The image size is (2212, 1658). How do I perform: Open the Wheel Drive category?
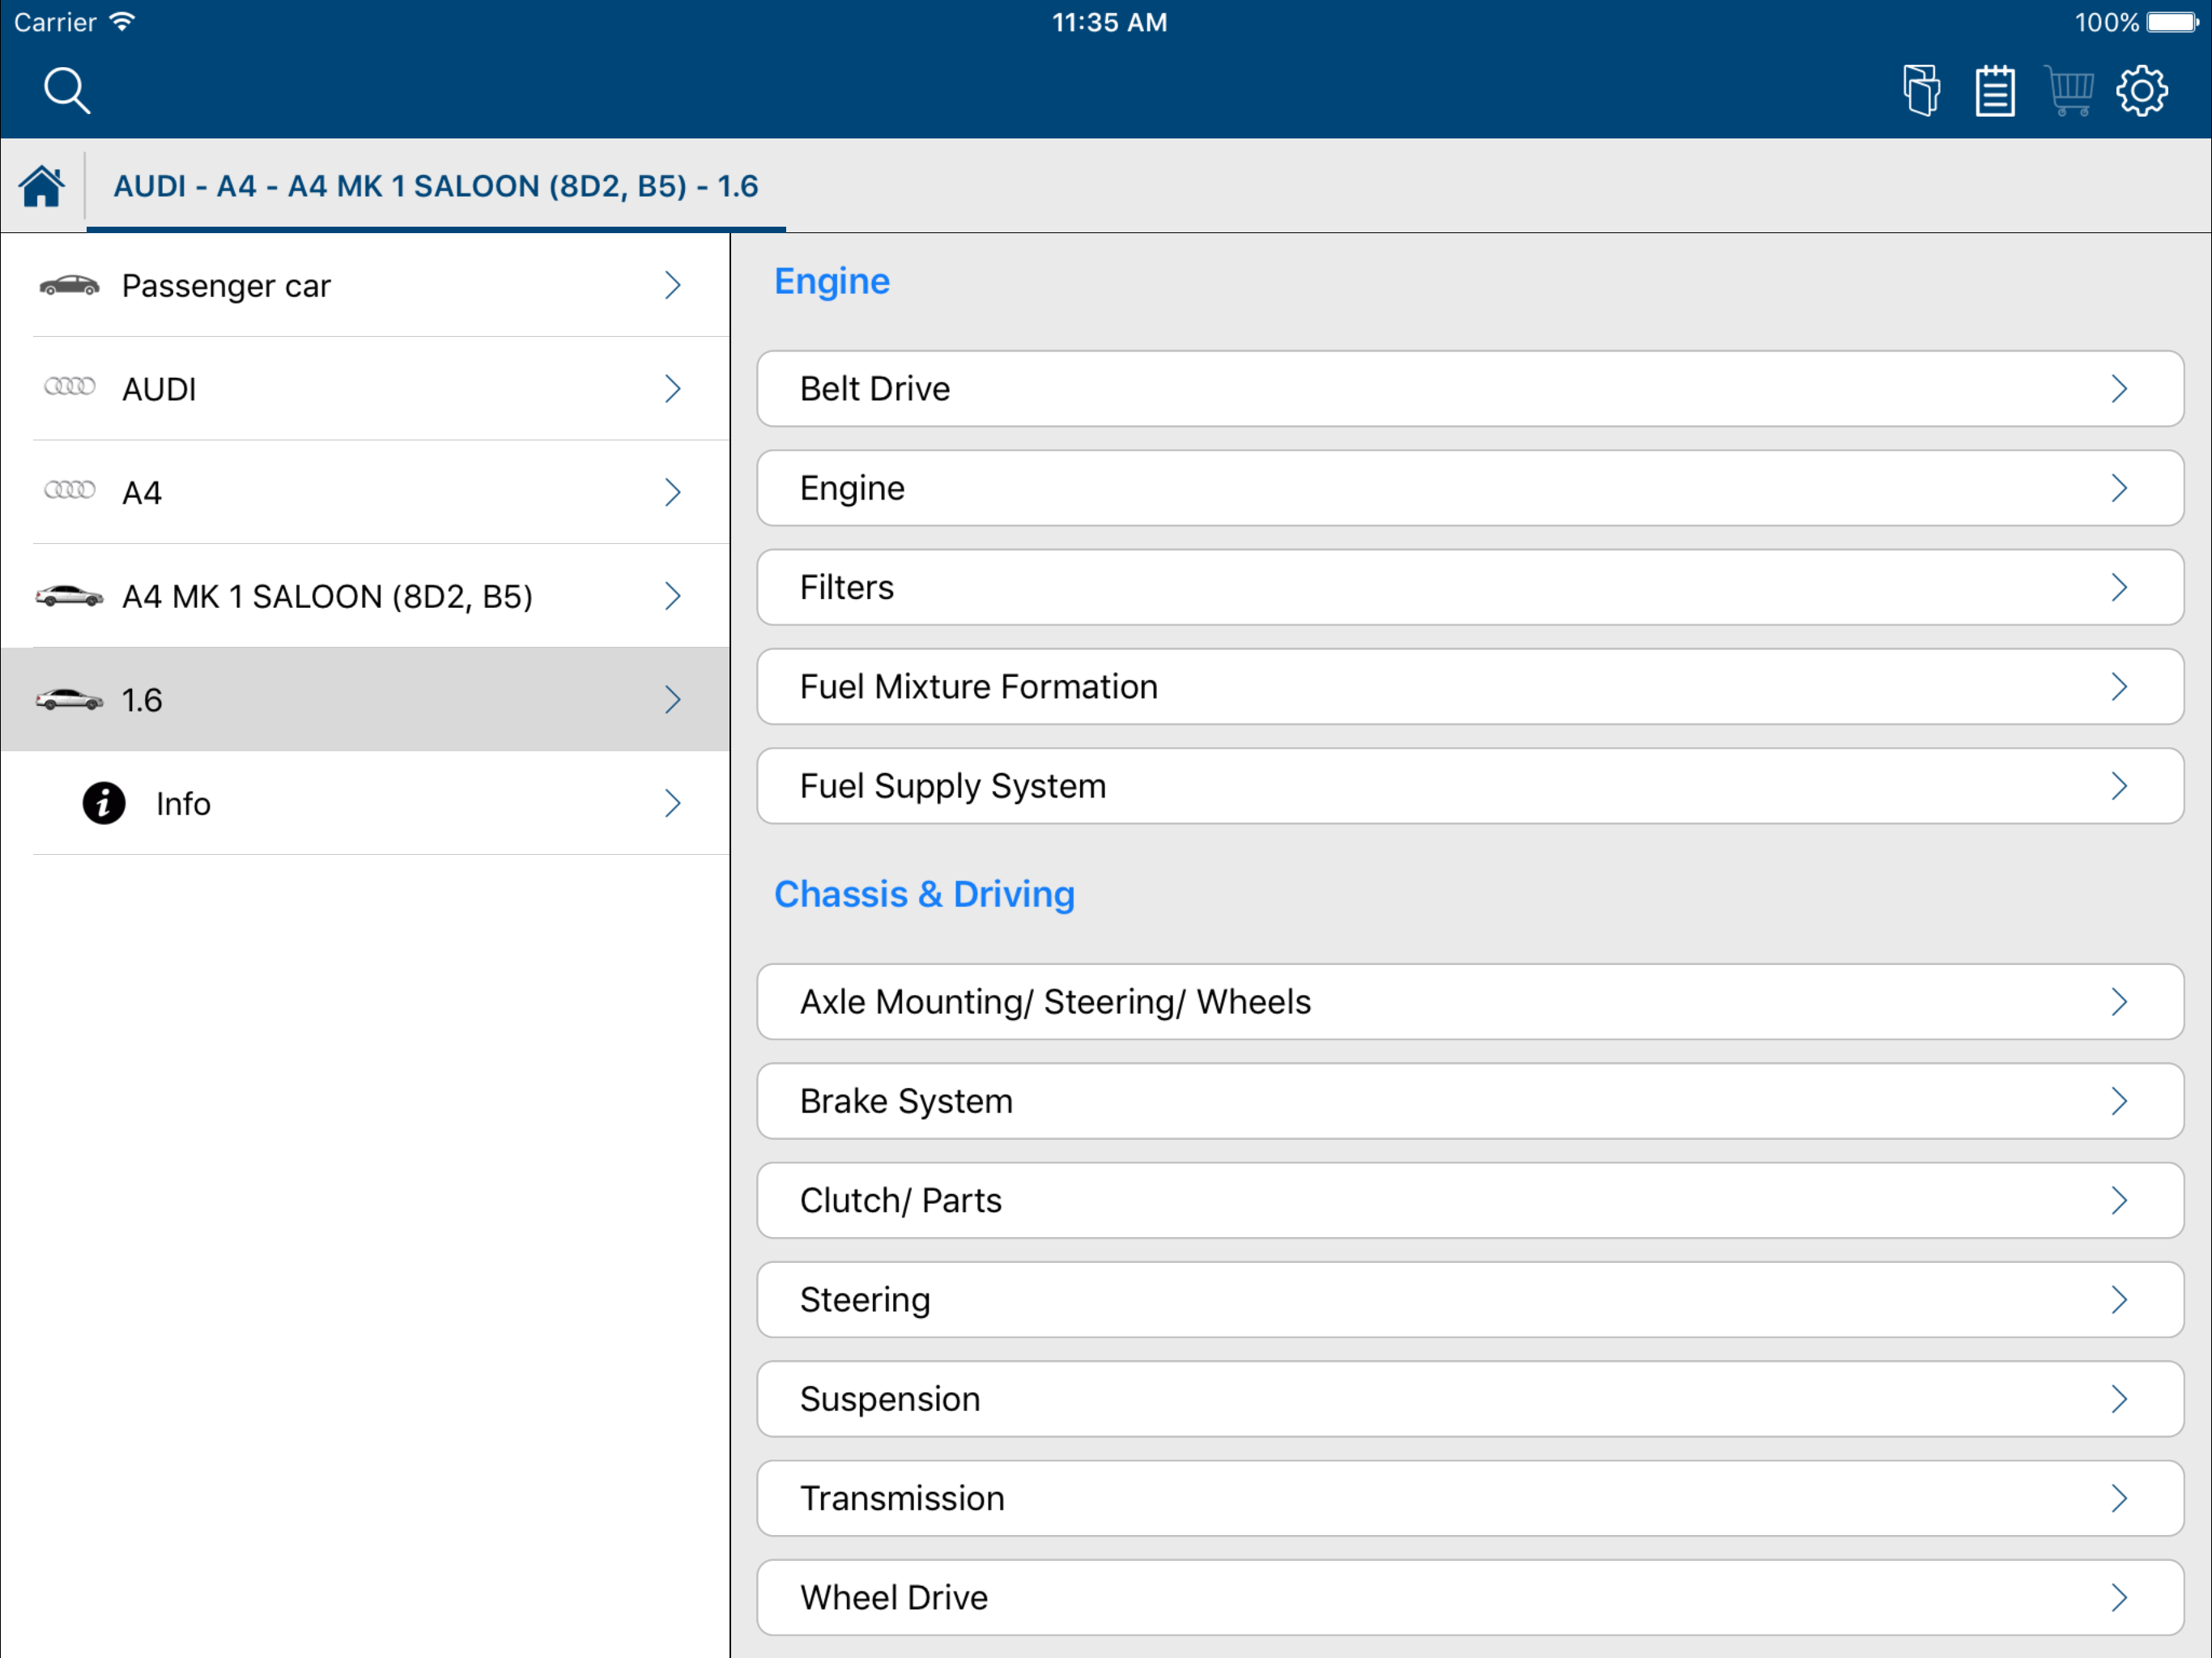click(x=1470, y=1598)
